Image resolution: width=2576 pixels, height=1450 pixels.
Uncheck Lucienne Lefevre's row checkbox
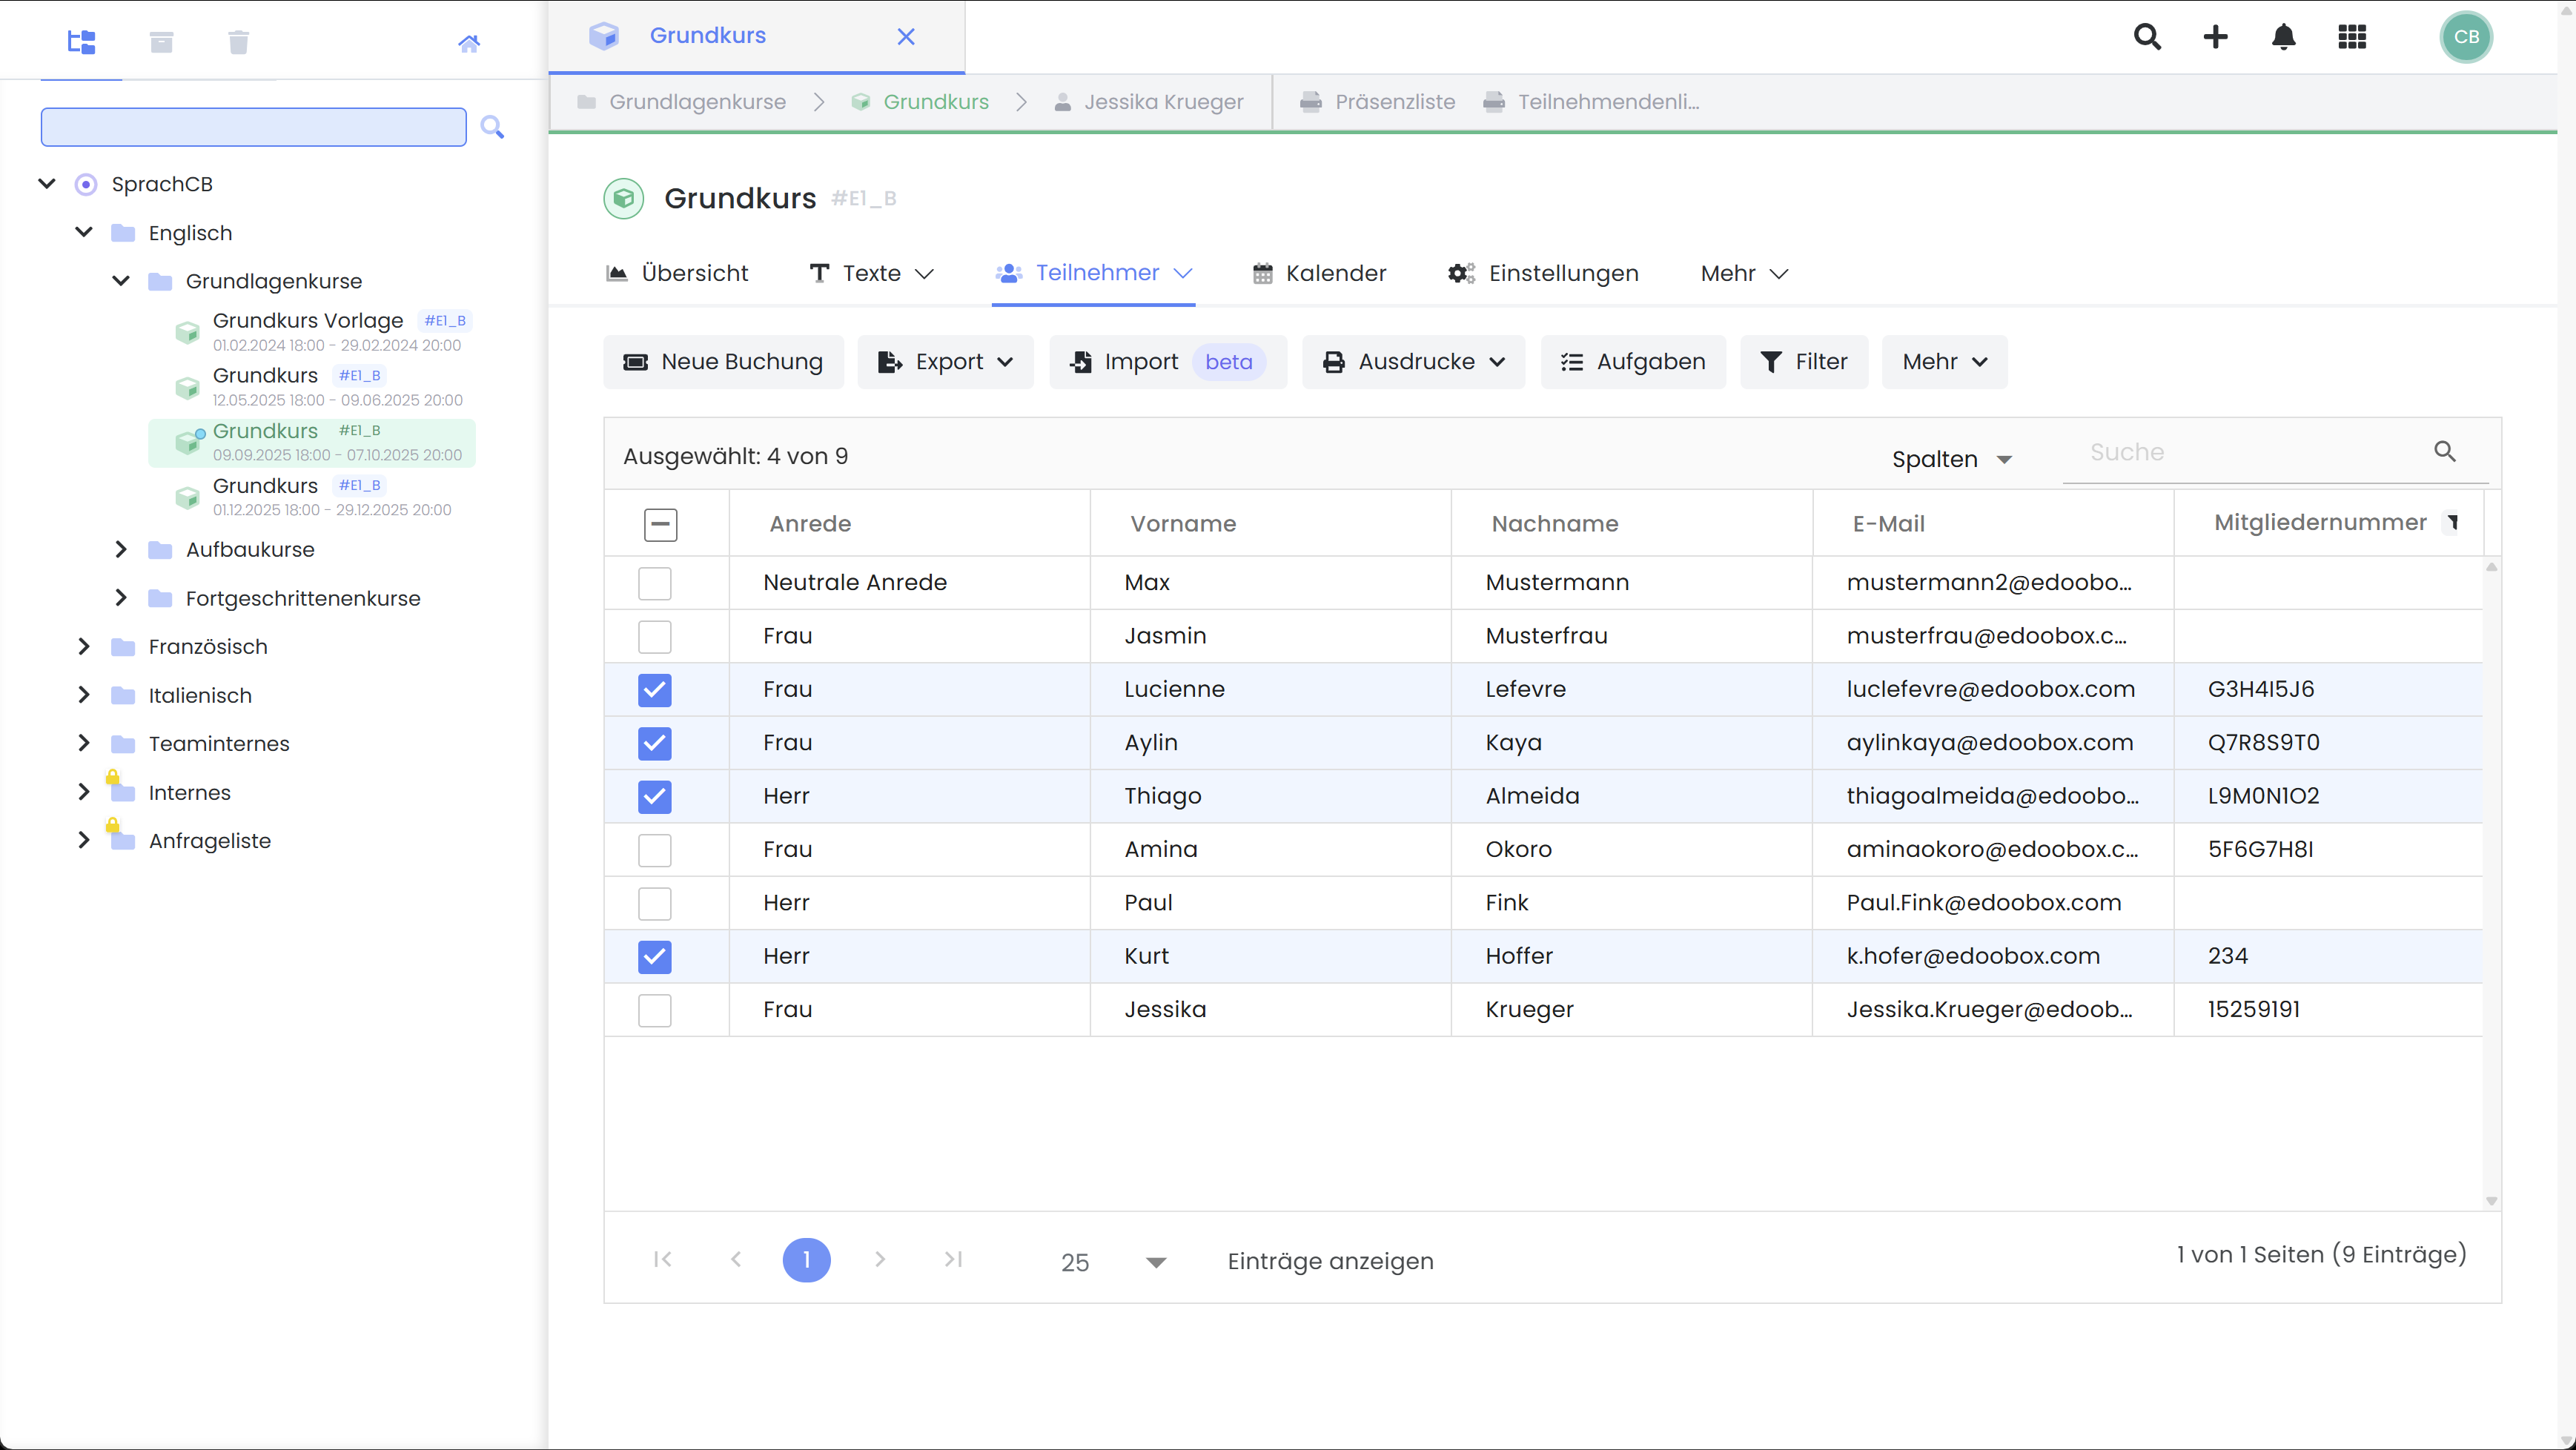[655, 690]
